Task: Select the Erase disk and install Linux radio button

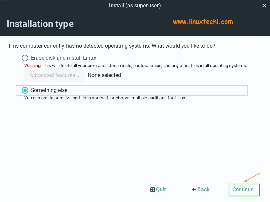Action: (25, 58)
